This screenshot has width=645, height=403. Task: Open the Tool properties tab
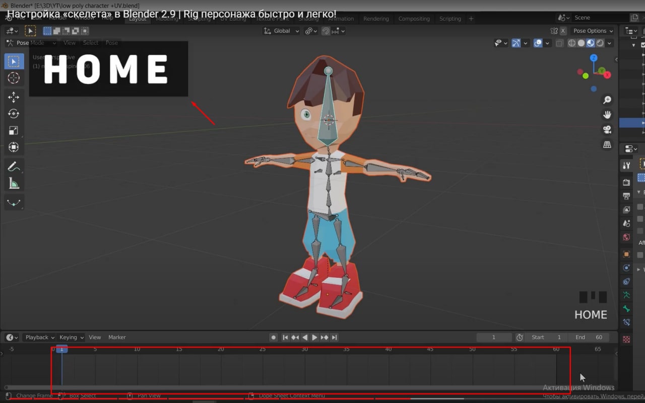(x=626, y=166)
